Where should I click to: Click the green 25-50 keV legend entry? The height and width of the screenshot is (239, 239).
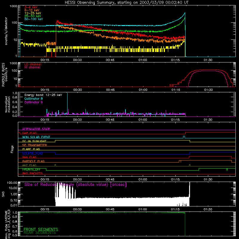point(33,16)
